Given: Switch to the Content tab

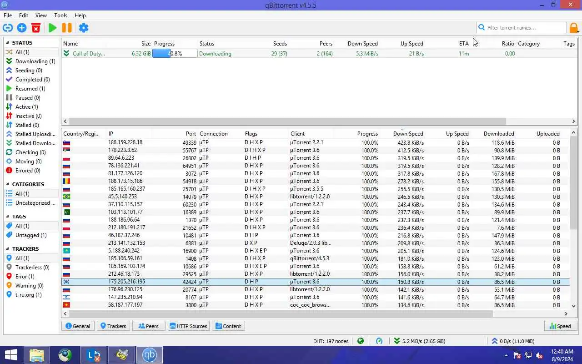Looking at the screenshot, I should pos(228,326).
